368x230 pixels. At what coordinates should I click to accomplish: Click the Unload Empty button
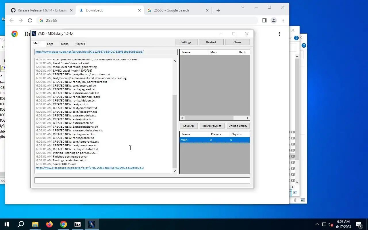pos(238,126)
